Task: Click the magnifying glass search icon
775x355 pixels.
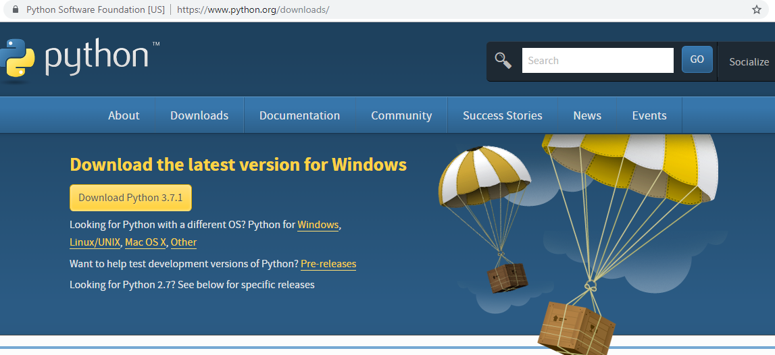Action: pyautogui.click(x=503, y=60)
